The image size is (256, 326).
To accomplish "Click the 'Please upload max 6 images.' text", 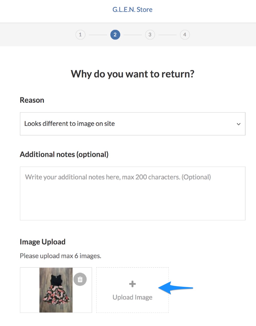I will pyautogui.click(x=60, y=256).
